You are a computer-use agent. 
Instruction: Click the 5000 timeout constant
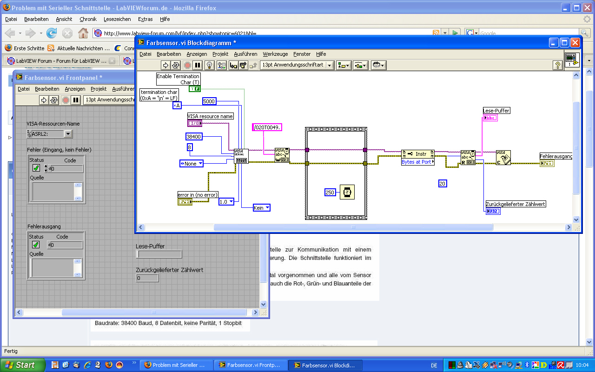(x=209, y=101)
